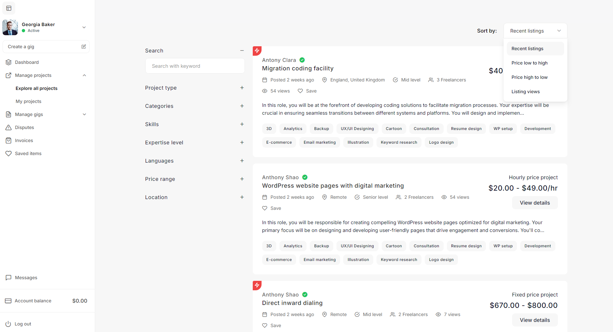Save the Direct inward dialing project

[x=272, y=325]
